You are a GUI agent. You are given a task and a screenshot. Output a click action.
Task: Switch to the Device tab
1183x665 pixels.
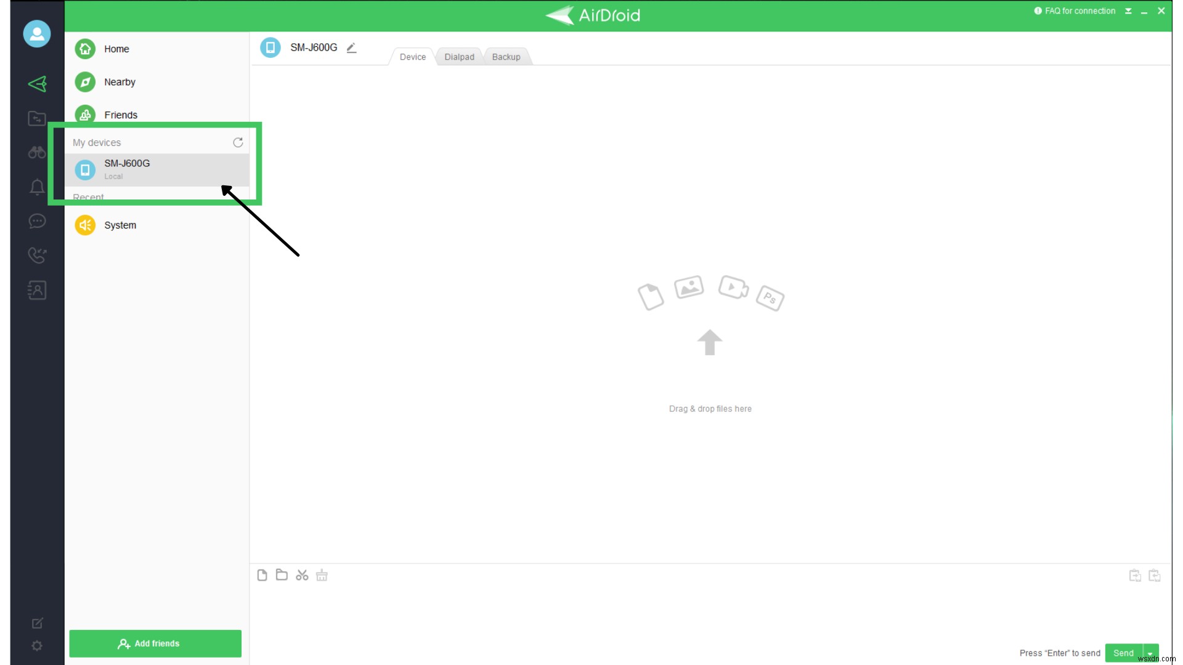pos(412,57)
